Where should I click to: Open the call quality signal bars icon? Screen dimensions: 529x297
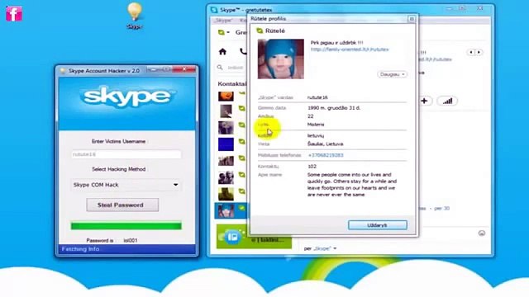point(447,101)
